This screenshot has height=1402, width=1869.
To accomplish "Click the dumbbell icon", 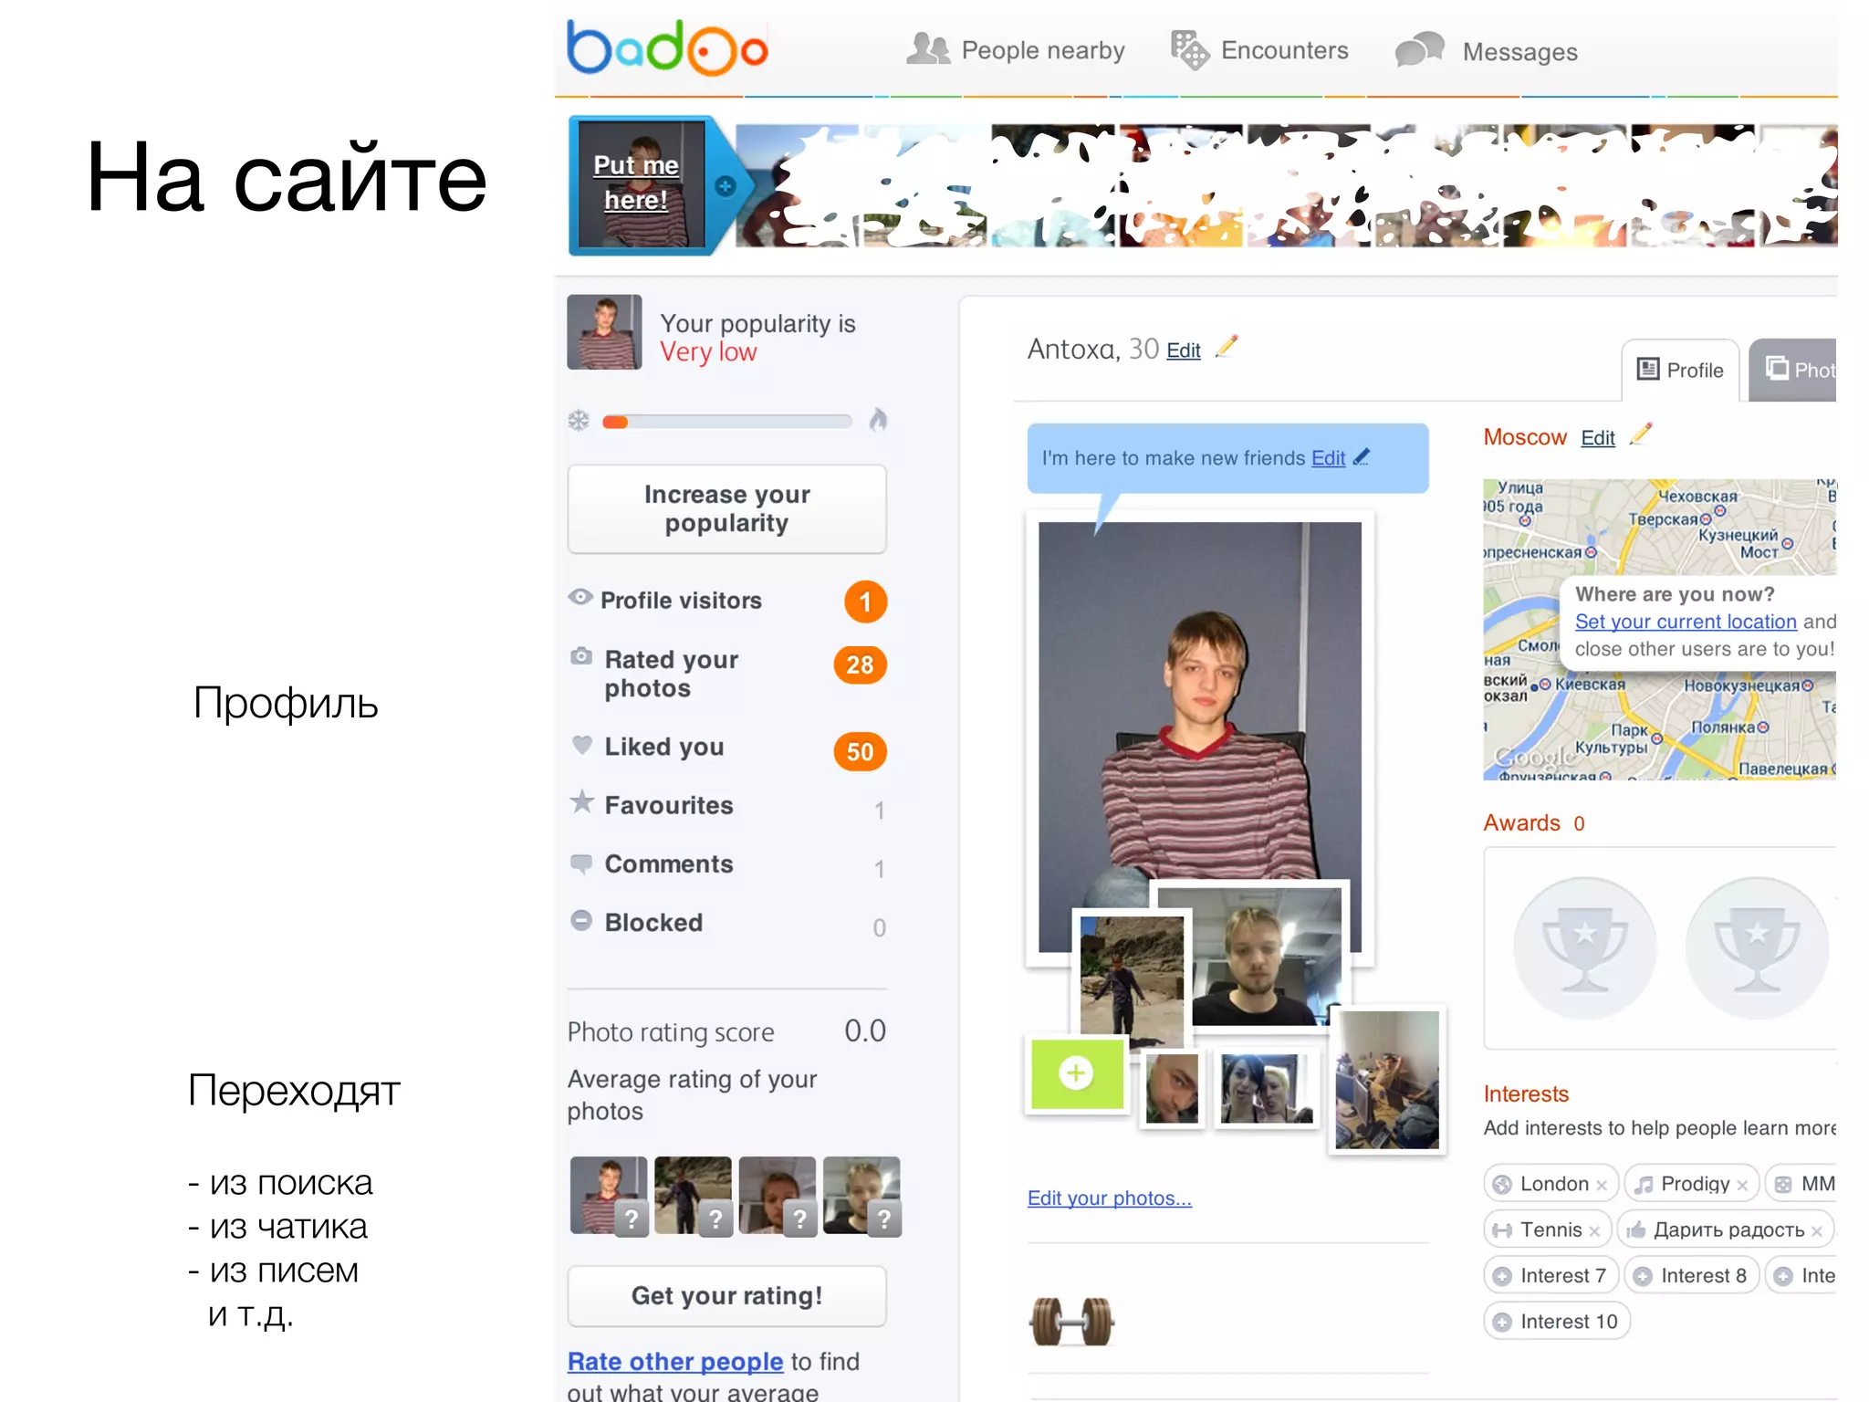I will 1072,1321.
